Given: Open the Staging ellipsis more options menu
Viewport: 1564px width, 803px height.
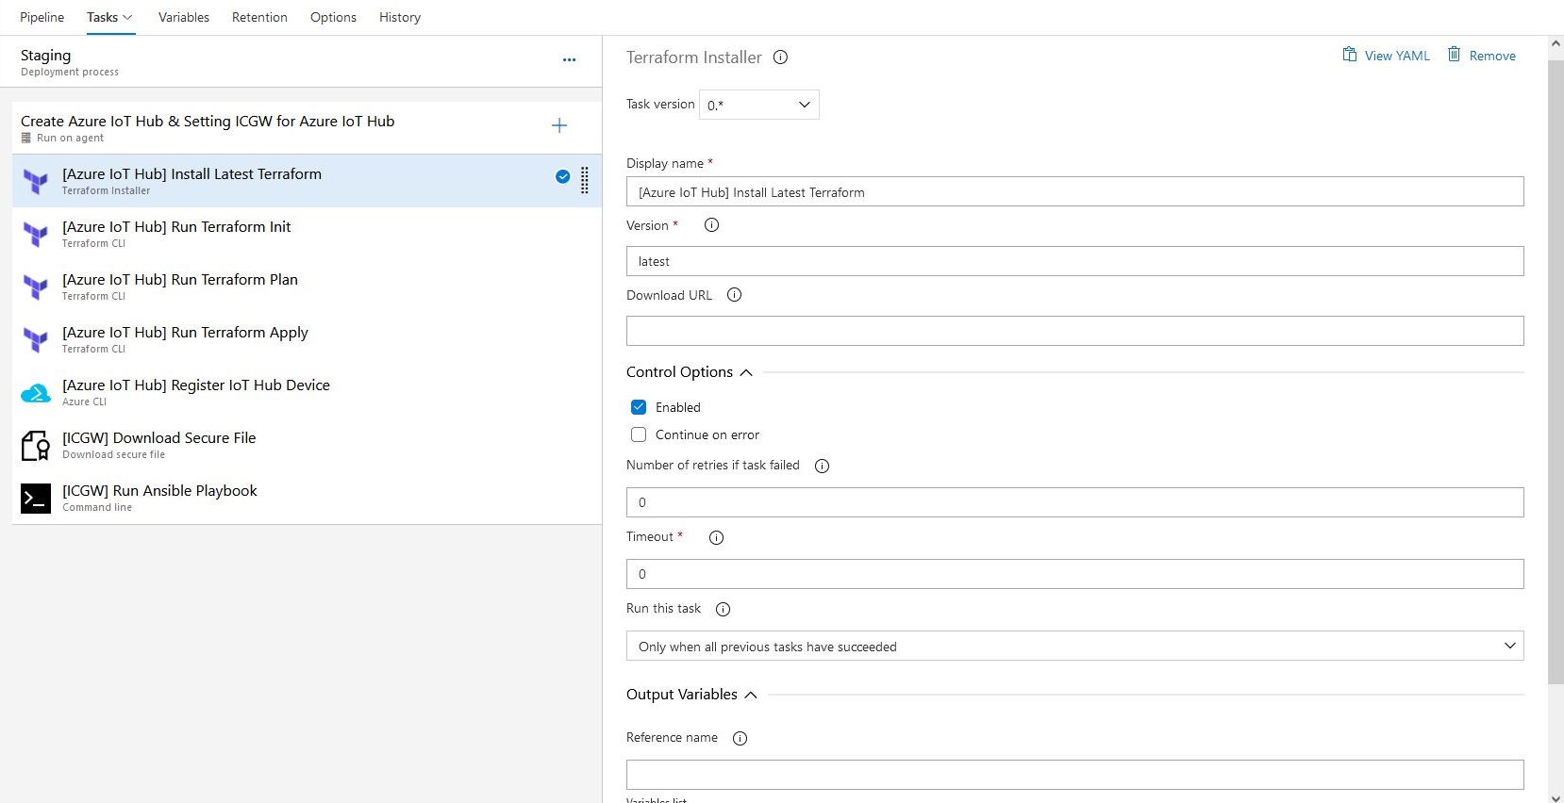Looking at the screenshot, I should coord(569,59).
